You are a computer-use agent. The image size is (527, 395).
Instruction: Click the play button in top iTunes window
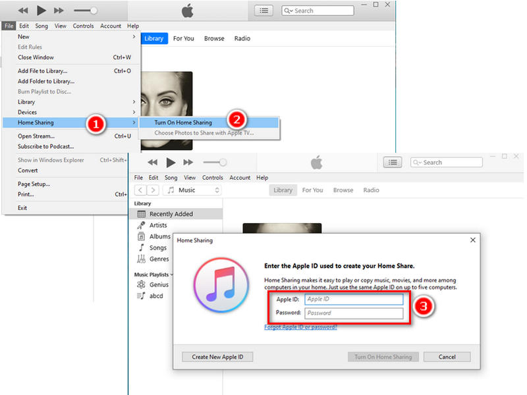click(x=41, y=11)
